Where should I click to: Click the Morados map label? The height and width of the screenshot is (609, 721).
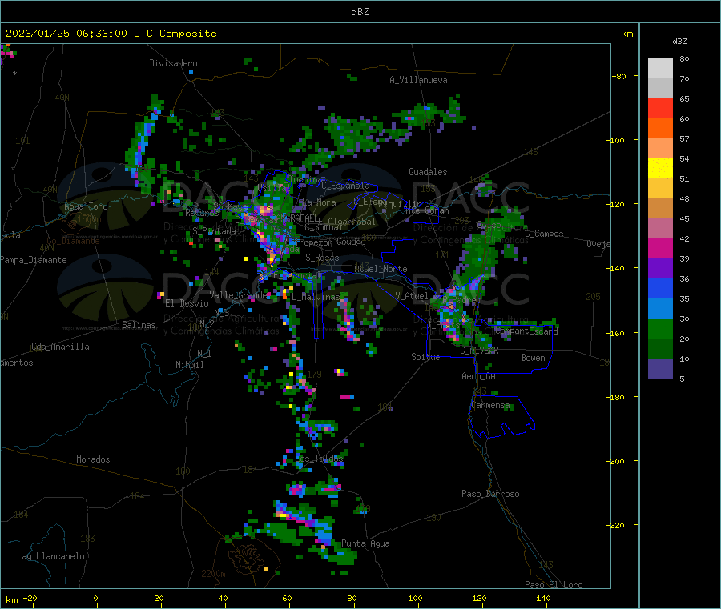pyautogui.click(x=93, y=459)
